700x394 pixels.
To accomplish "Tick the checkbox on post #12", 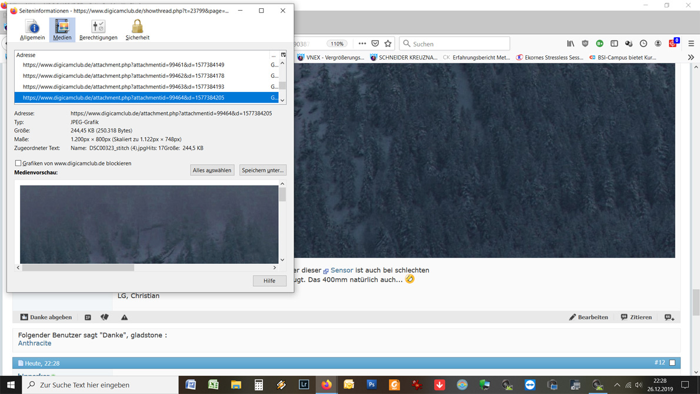I will [x=672, y=363].
